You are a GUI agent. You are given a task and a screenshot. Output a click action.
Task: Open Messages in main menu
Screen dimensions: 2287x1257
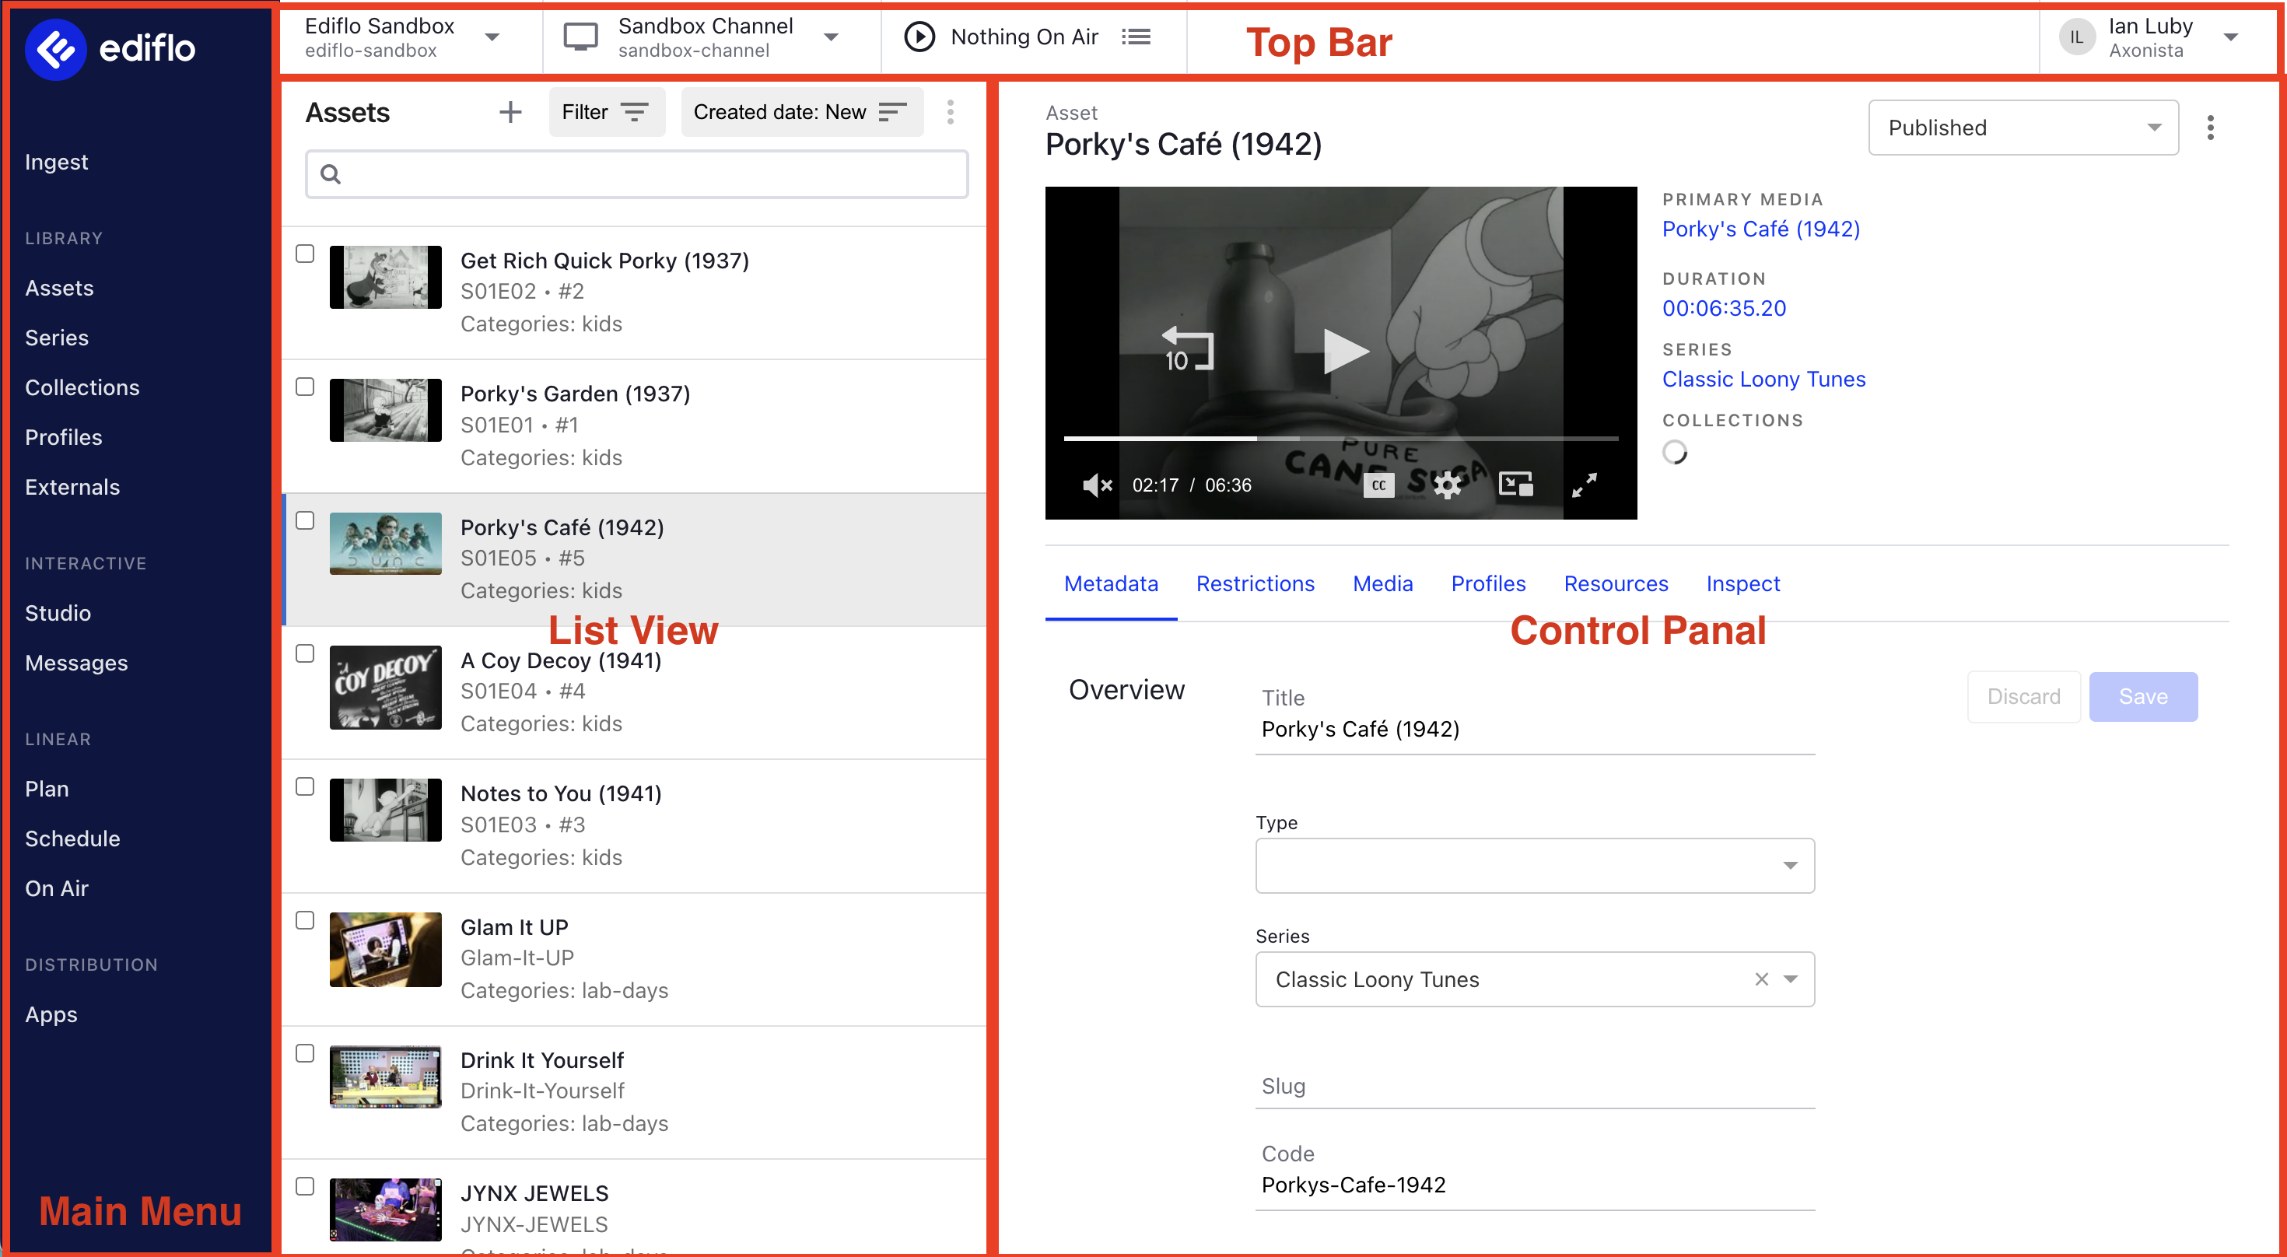tap(76, 664)
